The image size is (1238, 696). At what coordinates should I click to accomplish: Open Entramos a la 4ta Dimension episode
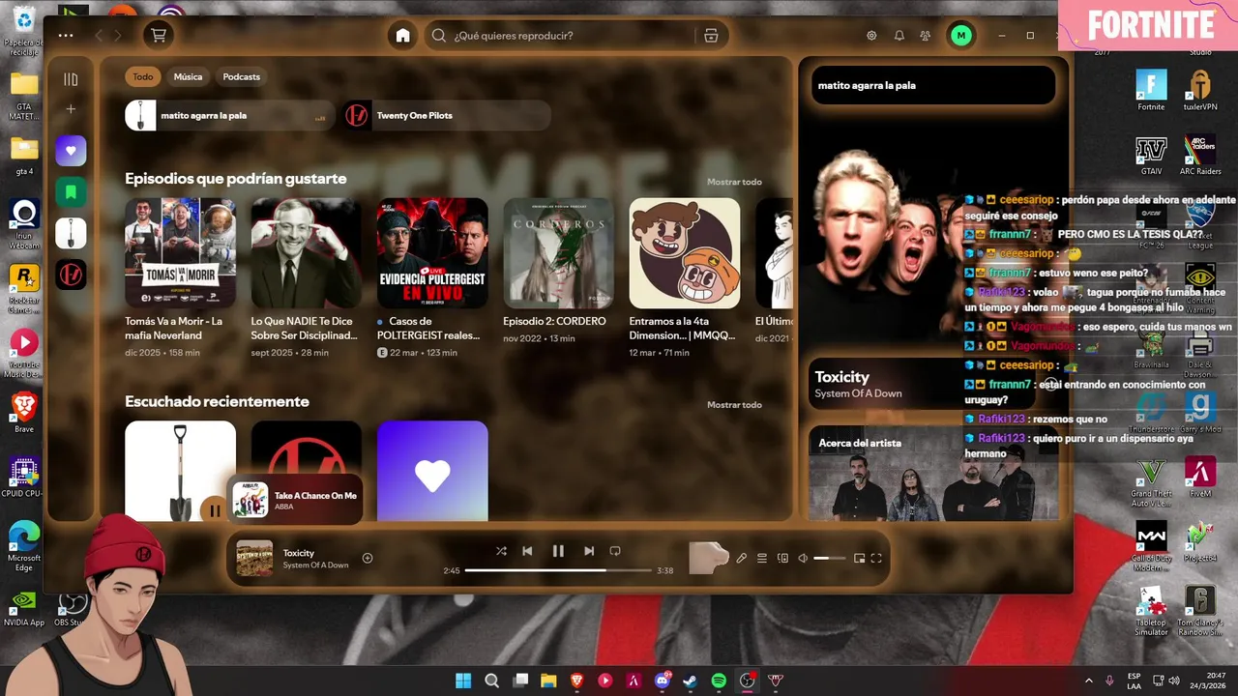(685, 253)
